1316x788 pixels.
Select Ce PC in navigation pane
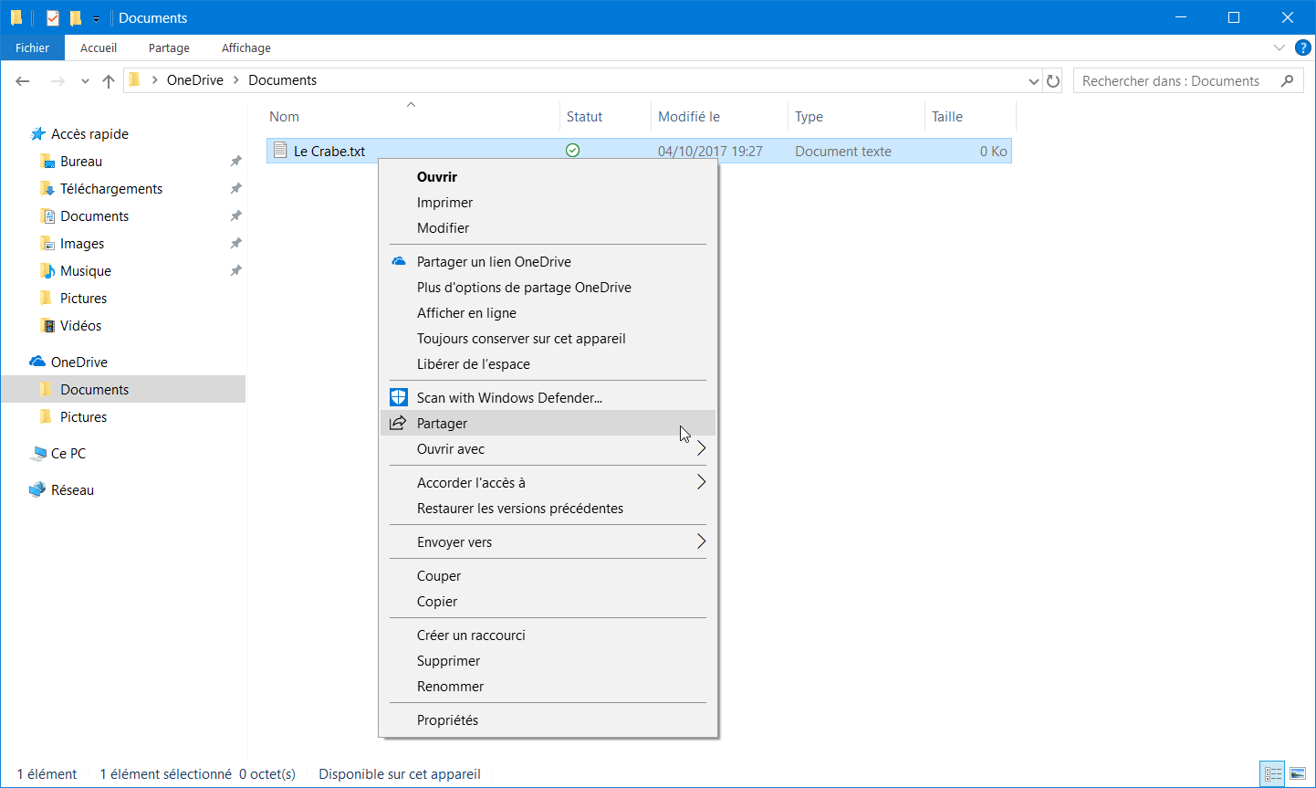[68, 454]
